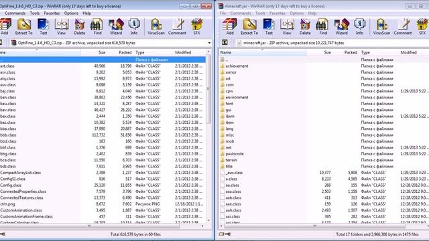Select bbb.class in OptiFine window
Screen dimensions: 429x241
click(8, 135)
